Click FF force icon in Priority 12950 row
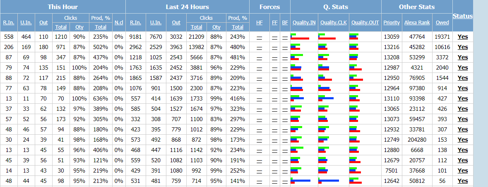The image size is (488, 187). pyautogui.click(x=274, y=79)
